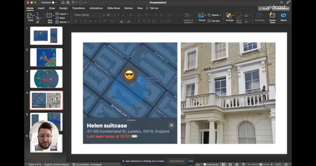Toggle the AutoSave switch
Image resolution: width=316 pixels, height=166 pixels.
click(55, 2)
